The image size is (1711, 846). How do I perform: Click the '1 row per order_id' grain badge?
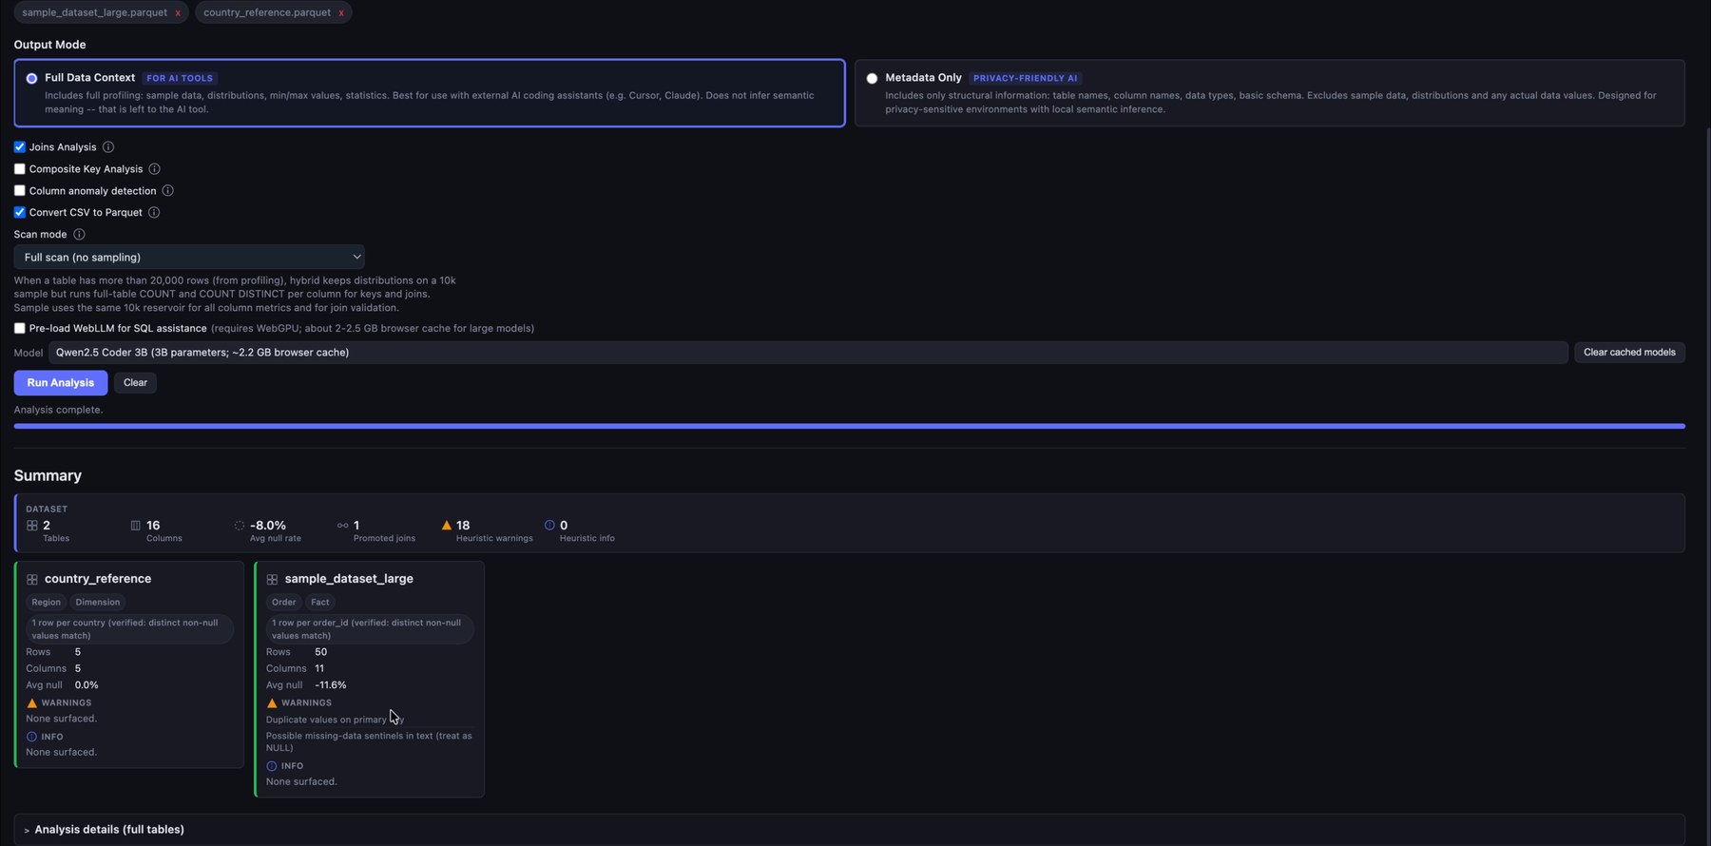click(x=370, y=629)
